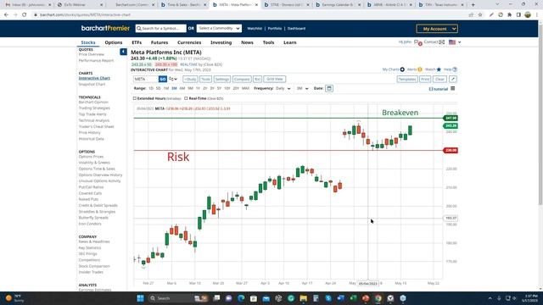The height and width of the screenshot is (305, 543).
Task: Bookmark this page with the star icon
Action: 480,15
